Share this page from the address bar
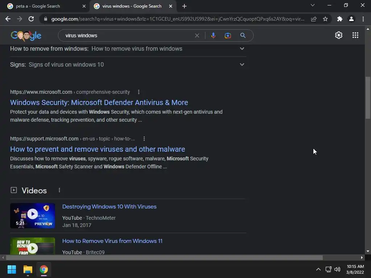 tap(314, 19)
